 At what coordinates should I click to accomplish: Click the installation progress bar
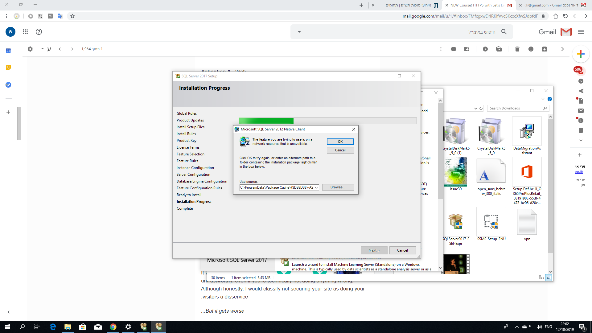pyautogui.click(x=327, y=121)
